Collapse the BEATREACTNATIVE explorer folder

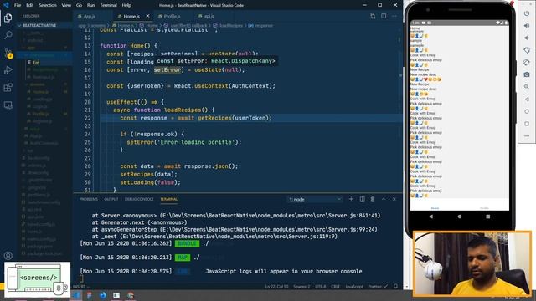tap(39, 25)
